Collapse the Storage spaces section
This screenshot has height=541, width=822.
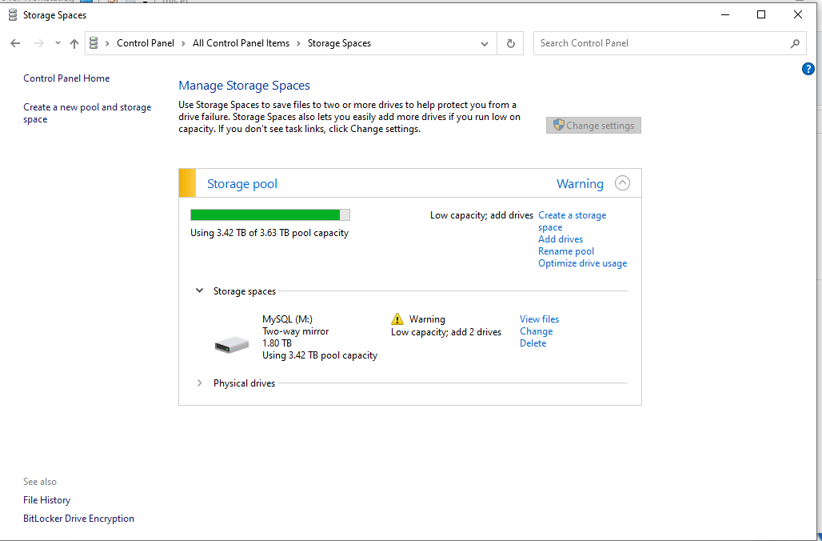coord(200,291)
